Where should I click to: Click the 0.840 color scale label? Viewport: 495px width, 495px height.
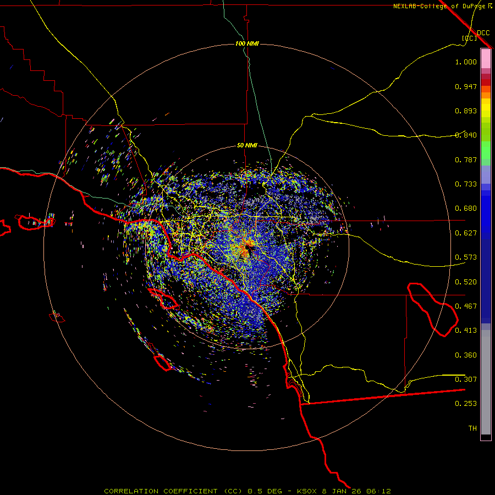[x=466, y=135]
